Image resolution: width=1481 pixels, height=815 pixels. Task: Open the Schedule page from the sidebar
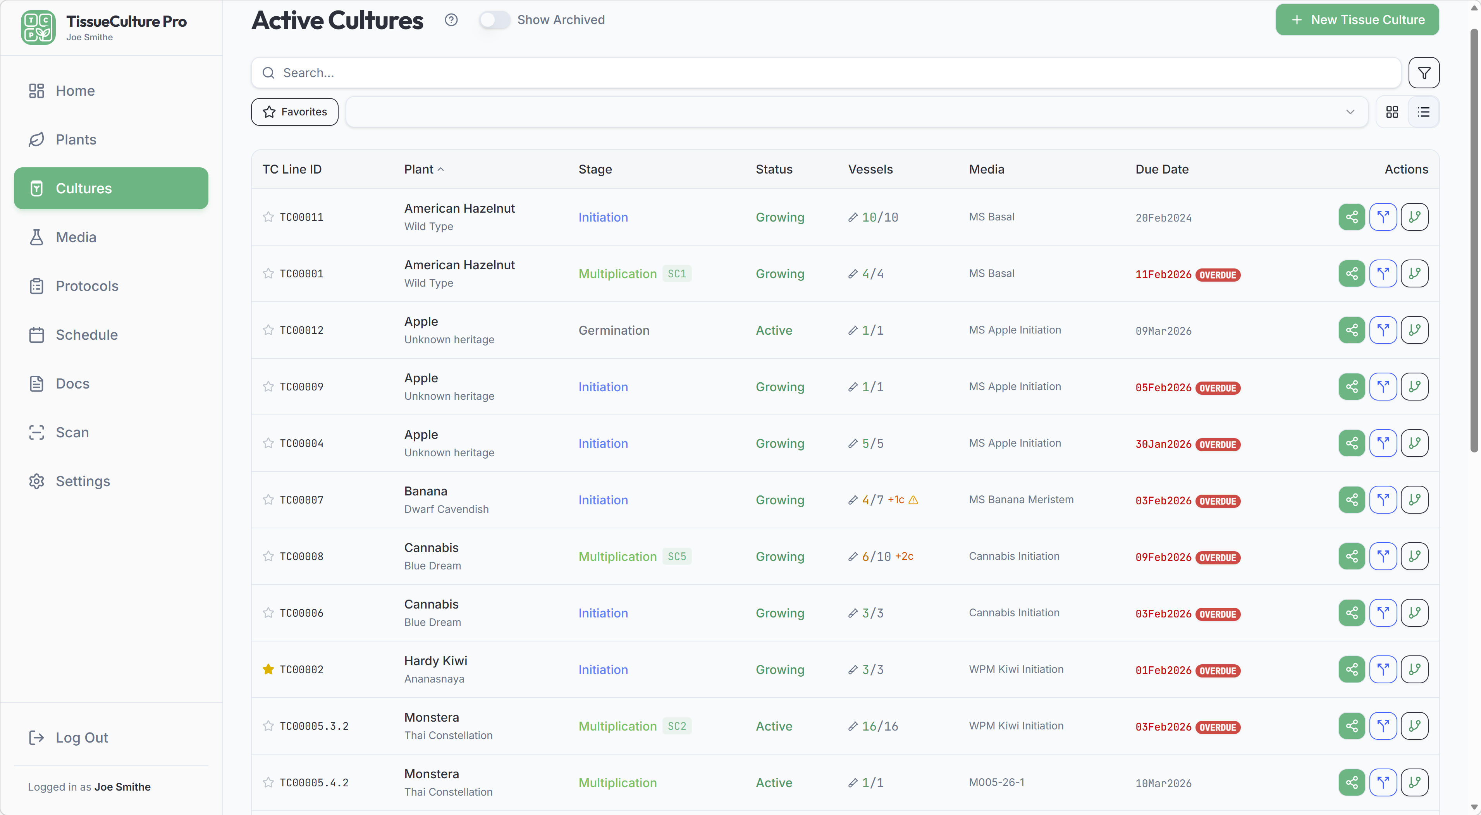87,335
